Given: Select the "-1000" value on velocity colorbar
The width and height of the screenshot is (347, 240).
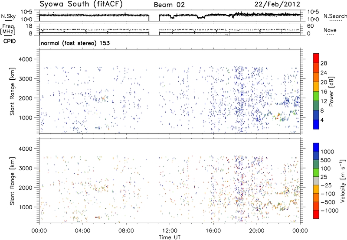Looking at the screenshot, I should 330,211.
